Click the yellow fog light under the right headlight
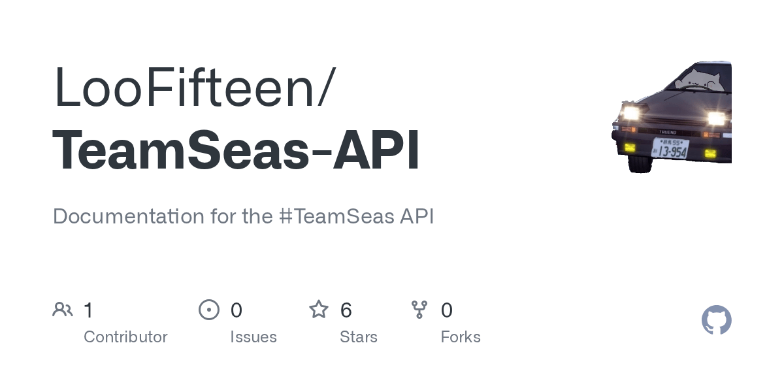Screen dimensions: 784x392 [x=710, y=154]
